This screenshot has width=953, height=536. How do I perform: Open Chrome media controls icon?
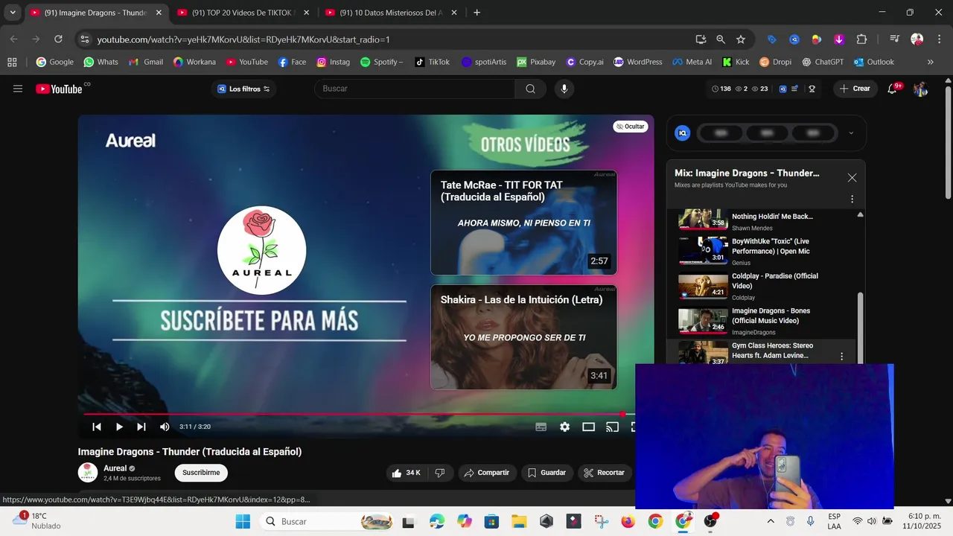(895, 39)
